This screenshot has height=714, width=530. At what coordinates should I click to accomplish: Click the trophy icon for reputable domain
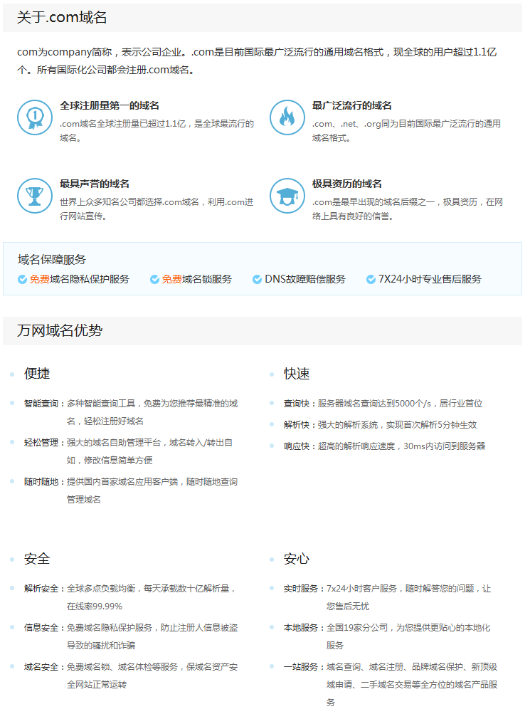click(35, 196)
